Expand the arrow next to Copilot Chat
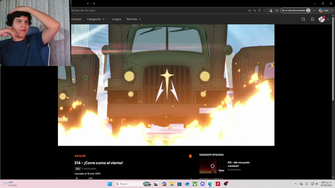The image size is (335, 188). pyautogui.click(x=332, y=10)
